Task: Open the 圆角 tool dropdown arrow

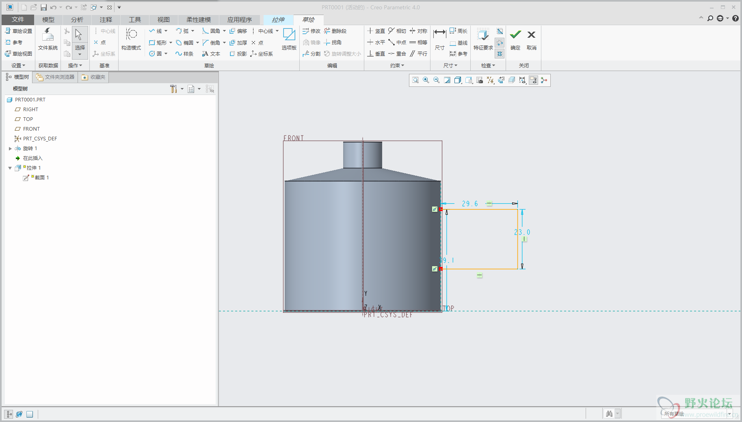Action: [x=224, y=31]
